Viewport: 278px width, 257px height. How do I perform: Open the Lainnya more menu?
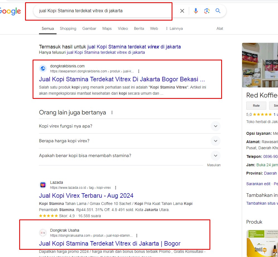[x=174, y=28]
